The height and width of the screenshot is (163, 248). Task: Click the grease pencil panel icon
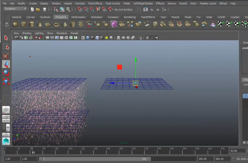pos(40,38)
